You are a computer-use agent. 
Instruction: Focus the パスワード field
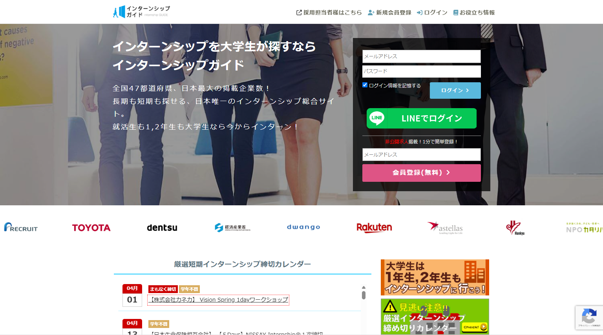[421, 71]
